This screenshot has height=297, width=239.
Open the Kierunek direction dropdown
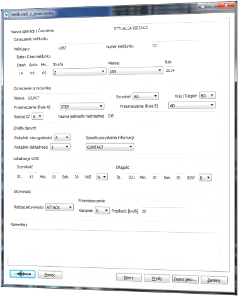pyautogui.click(x=102, y=211)
